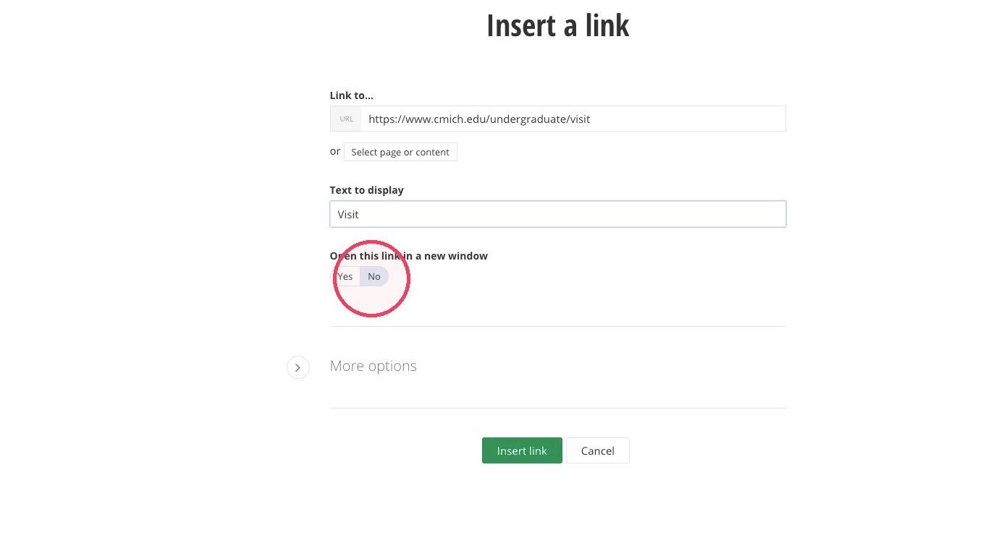Image resolution: width=996 pixels, height=556 pixels.
Task: Click the 'Link to...' label
Action: (352, 95)
